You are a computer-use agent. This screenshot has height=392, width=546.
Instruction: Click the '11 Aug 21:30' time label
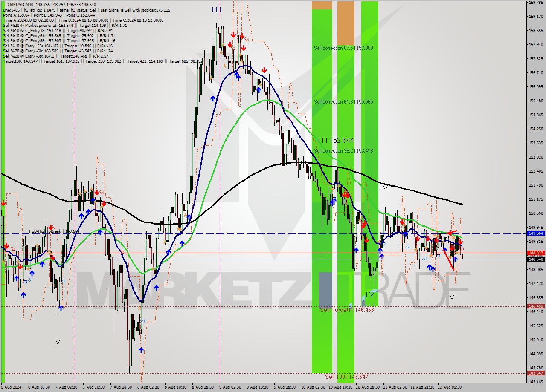coord(422,387)
